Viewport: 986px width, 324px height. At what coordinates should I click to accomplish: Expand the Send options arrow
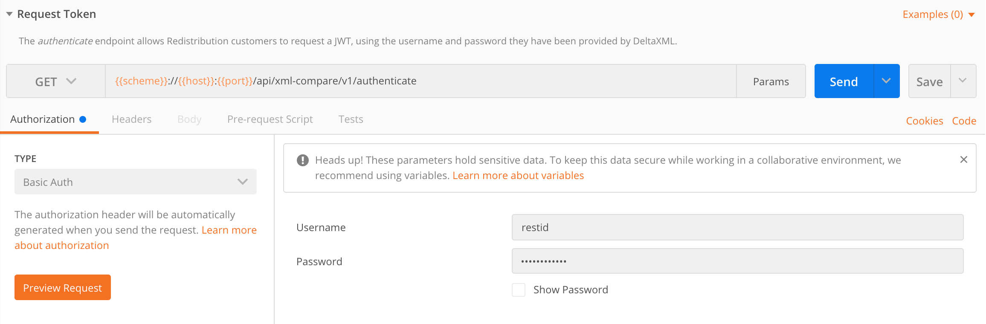[x=886, y=81]
